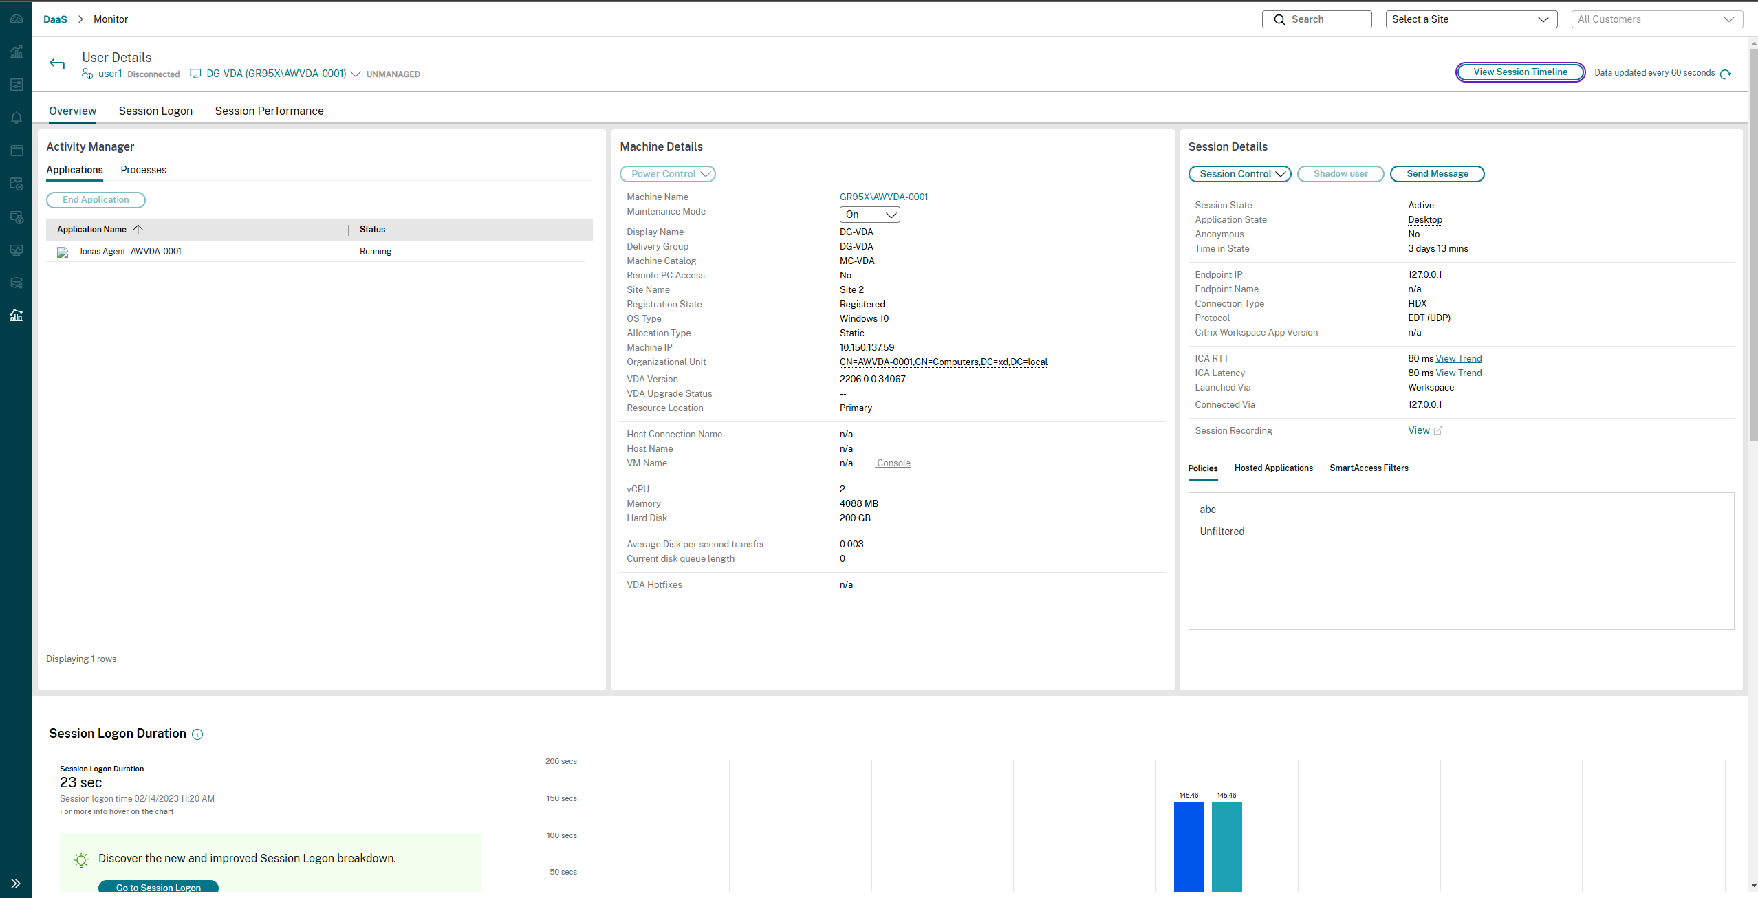Open the cost optimization sidebar icon
This screenshot has height=898, width=1758.
[17, 217]
